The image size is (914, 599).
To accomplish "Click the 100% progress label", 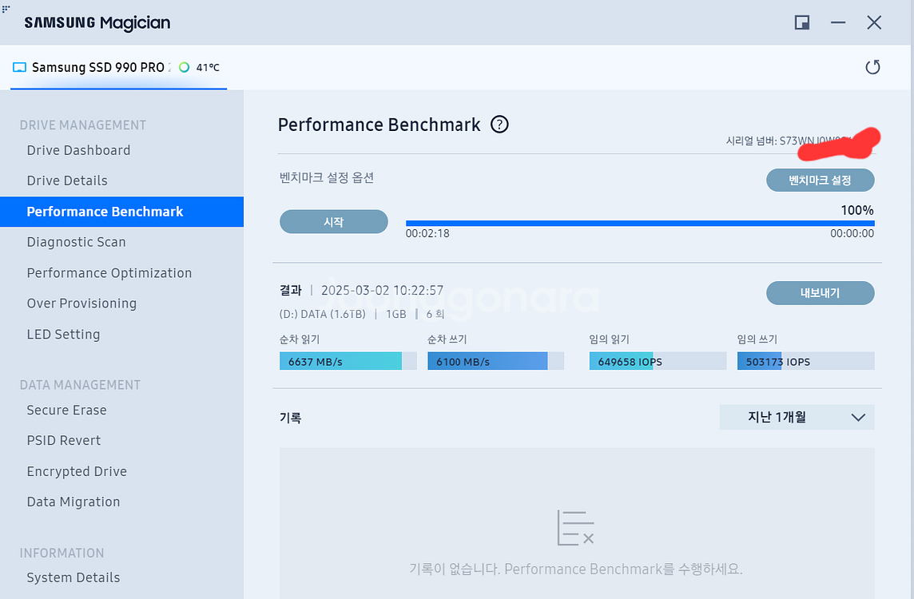I will coord(856,210).
